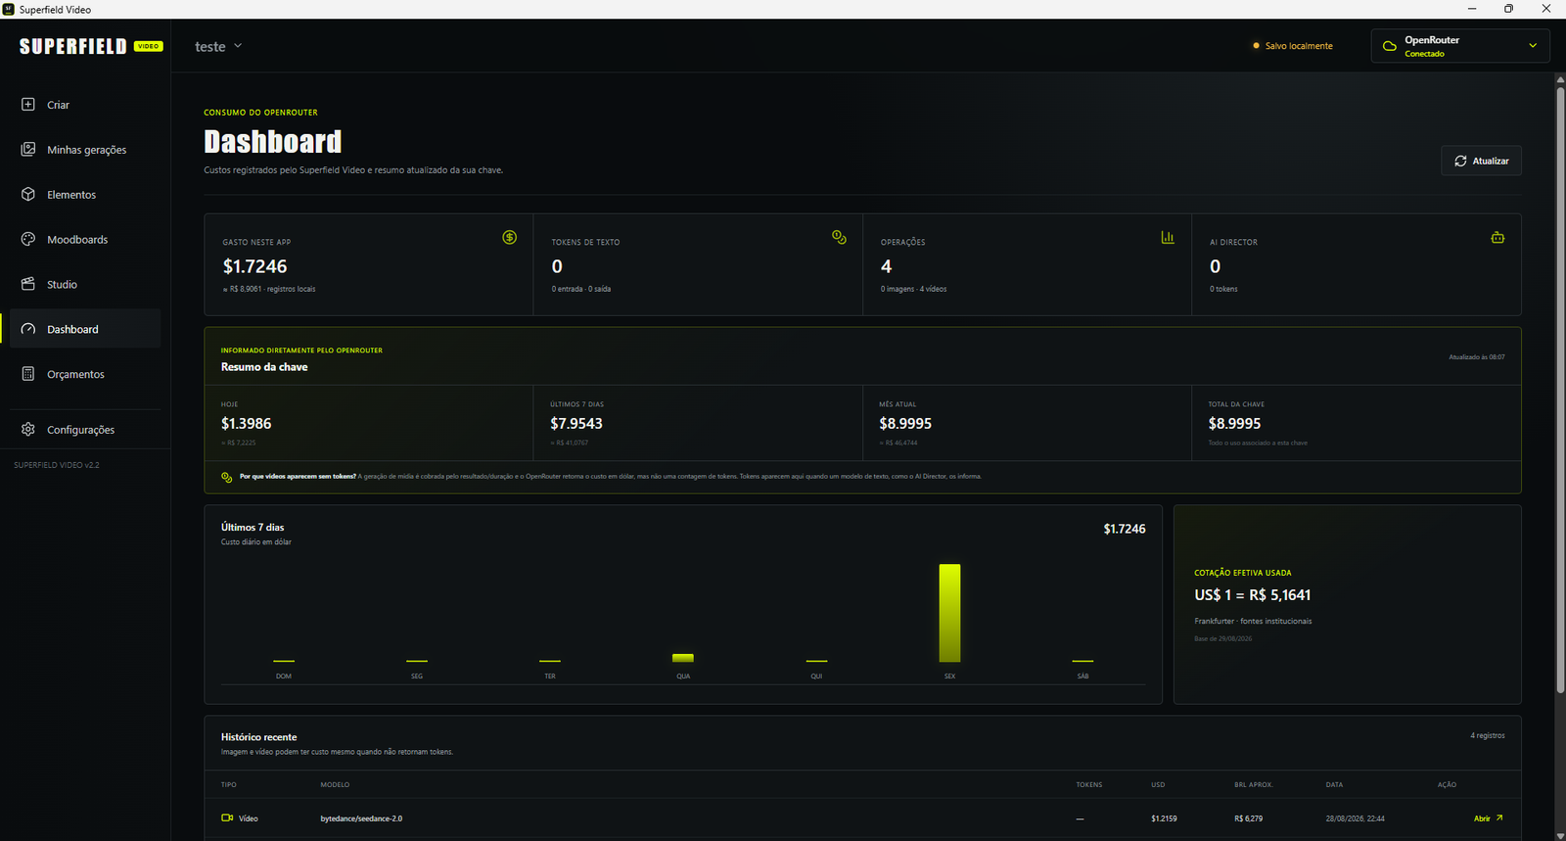Click the $1.2159 USD cost cell
The width and height of the screenshot is (1566, 841).
pyautogui.click(x=1164, y=818)
